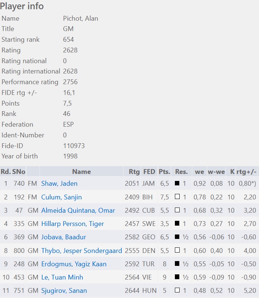Click the rtg+/- column header
The image size is (259, 298).
coord(246,172)
